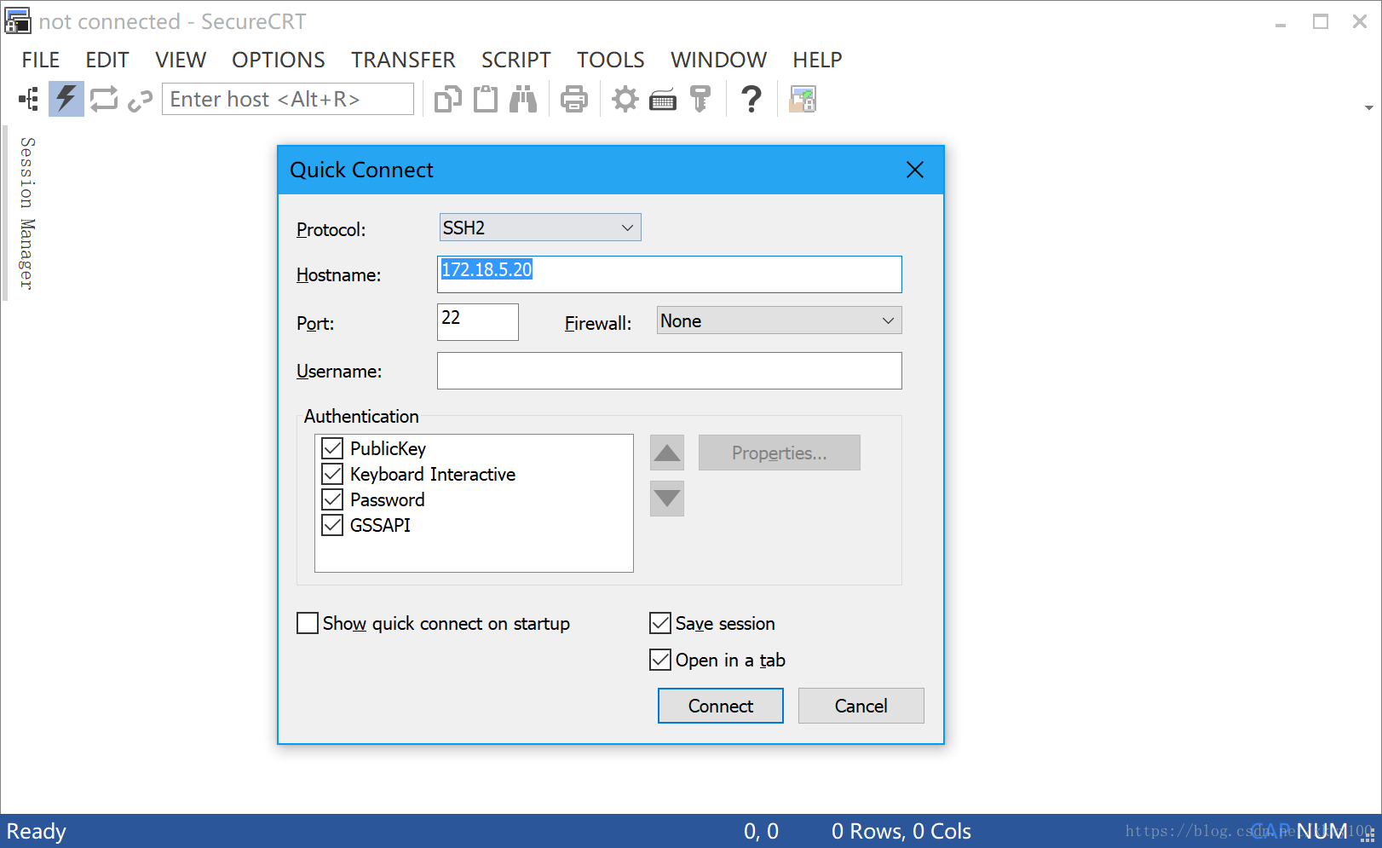The height and width of the screenshot is (848, 1382).
Task: Click the Print toolbar icon
Action: tap(574, 100)
